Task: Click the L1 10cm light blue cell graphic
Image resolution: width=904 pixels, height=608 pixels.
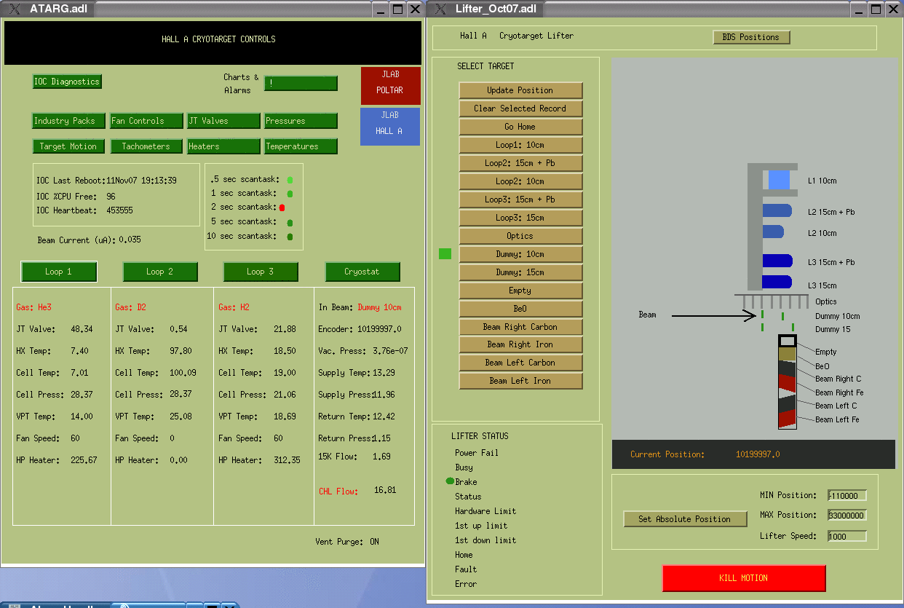Action: coord(779,180)
